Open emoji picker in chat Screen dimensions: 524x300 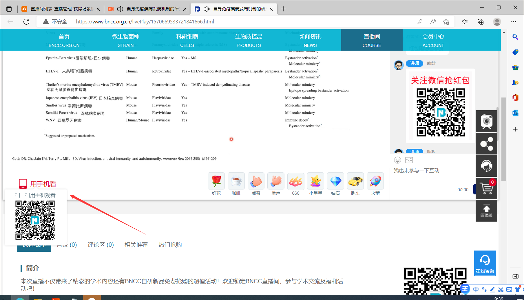(397, 160)
